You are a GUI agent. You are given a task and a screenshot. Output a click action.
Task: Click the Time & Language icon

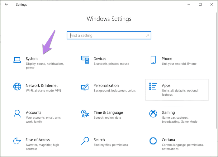point(85,114)
